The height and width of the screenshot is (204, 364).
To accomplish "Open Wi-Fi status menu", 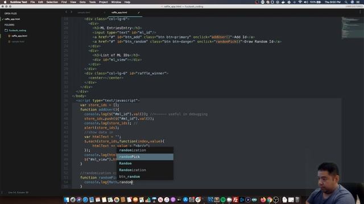I will pyautogui.click(x=300, y=2).
